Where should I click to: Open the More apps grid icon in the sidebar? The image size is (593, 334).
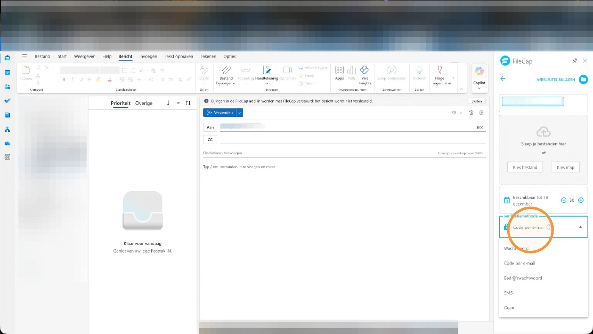click(x=7, y=157)
